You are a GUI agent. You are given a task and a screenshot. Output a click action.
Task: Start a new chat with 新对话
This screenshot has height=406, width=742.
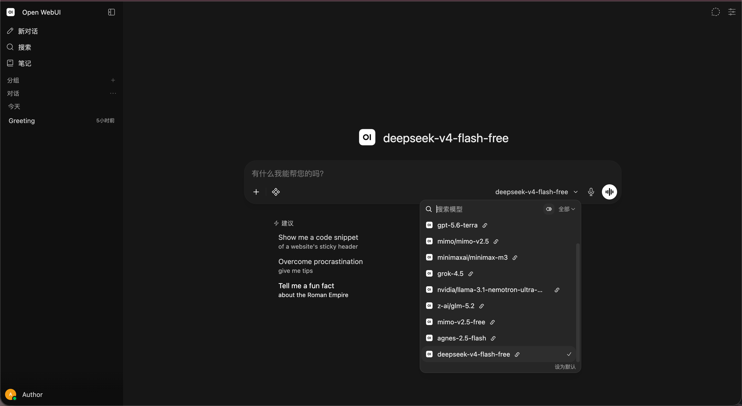pyautogui.click(x=61, y=31)
